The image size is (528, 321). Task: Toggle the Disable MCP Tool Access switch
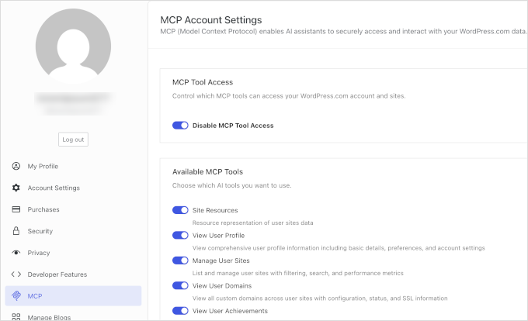coord(180,125)
